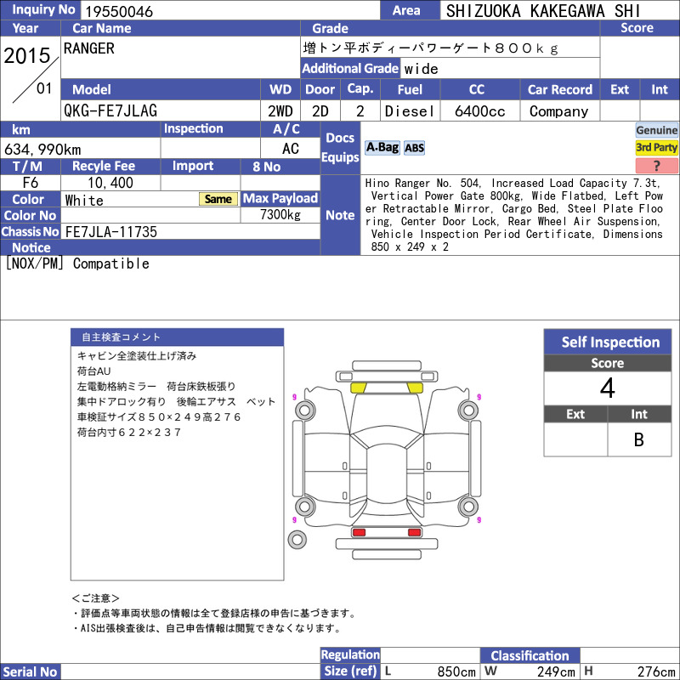Screen dimensions: 680x680
Task: Click the self inspection score 4
Action: pos(607,388)
